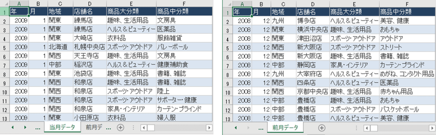
Task: Click the 服飾雑貨 cell
Action: (184, 38)
